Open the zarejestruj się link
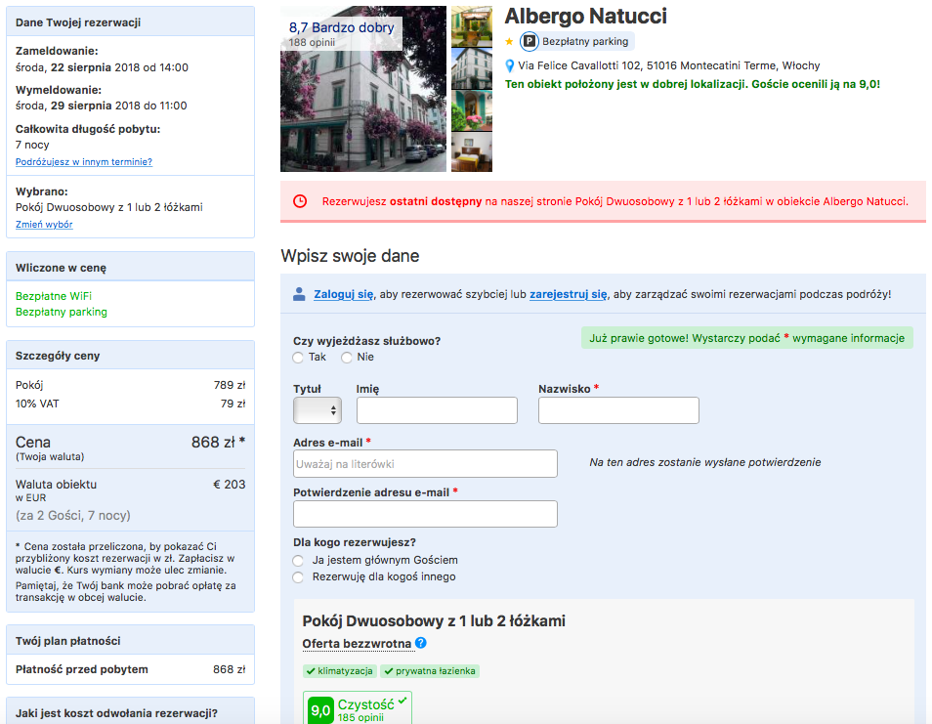 click(569, 294)
